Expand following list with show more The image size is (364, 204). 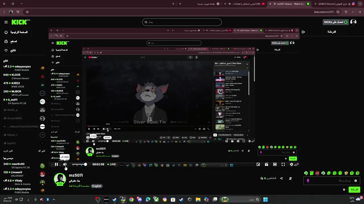point(8,151)
